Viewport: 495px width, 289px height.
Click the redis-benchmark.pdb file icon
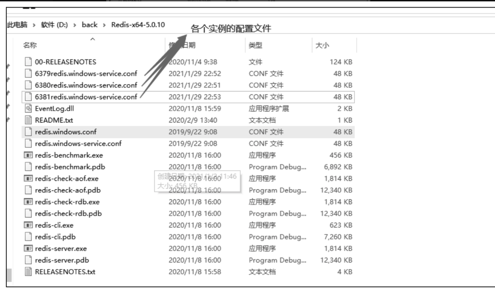[x=28, y=167]
